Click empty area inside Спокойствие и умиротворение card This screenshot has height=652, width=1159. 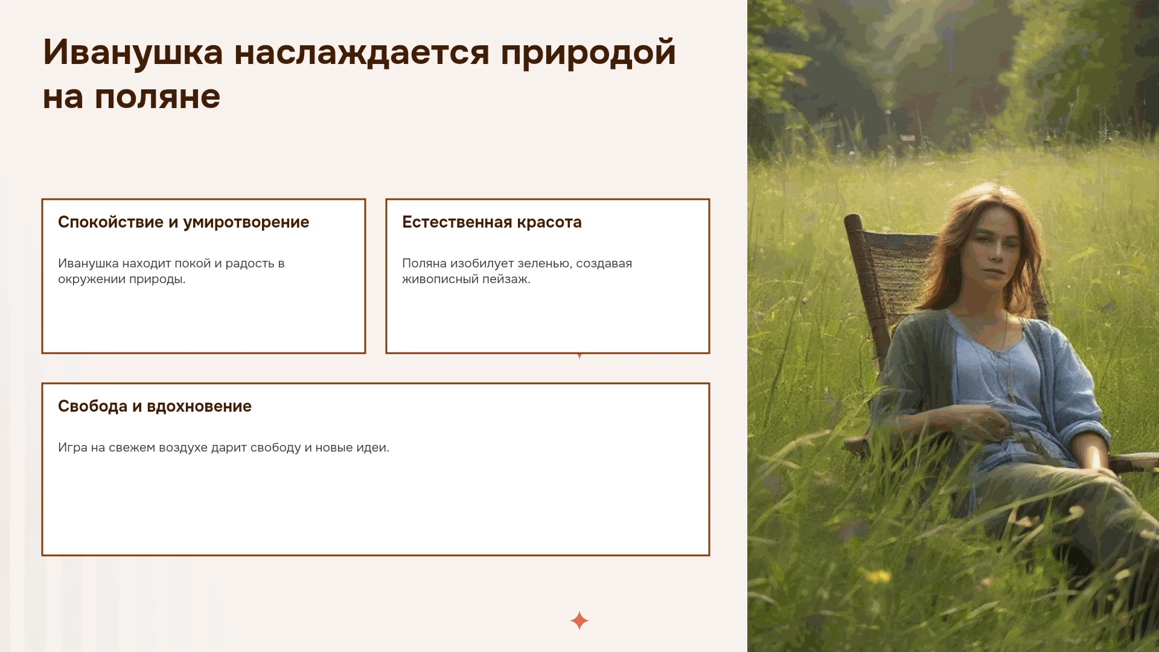pyautogui.click(x=203, y=320)
